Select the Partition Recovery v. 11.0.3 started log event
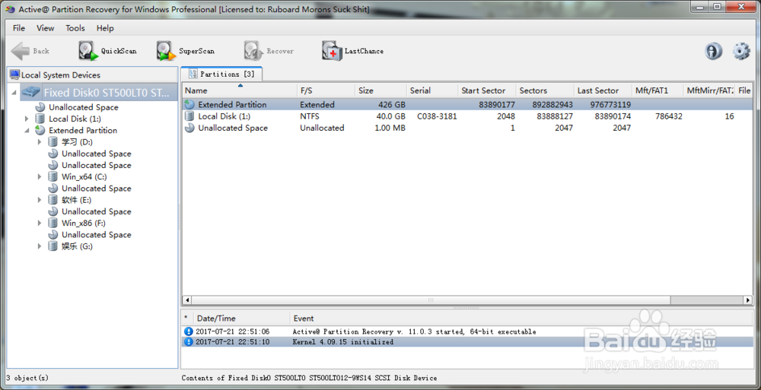Viewport: 761px width, 390px height. coord(414,331)
